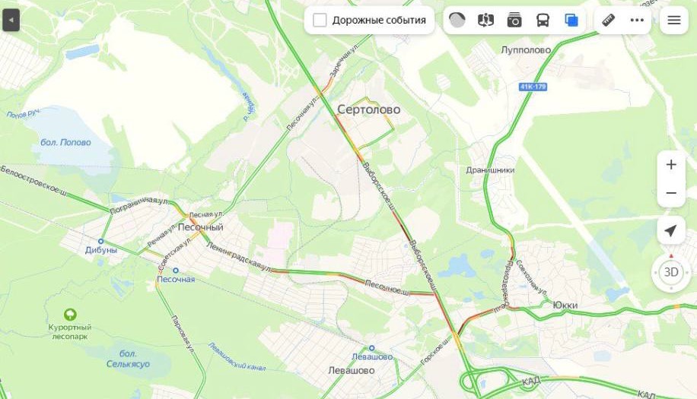Open map layers selector
This screenshot has width=697, height=399.
click(571, 20)
